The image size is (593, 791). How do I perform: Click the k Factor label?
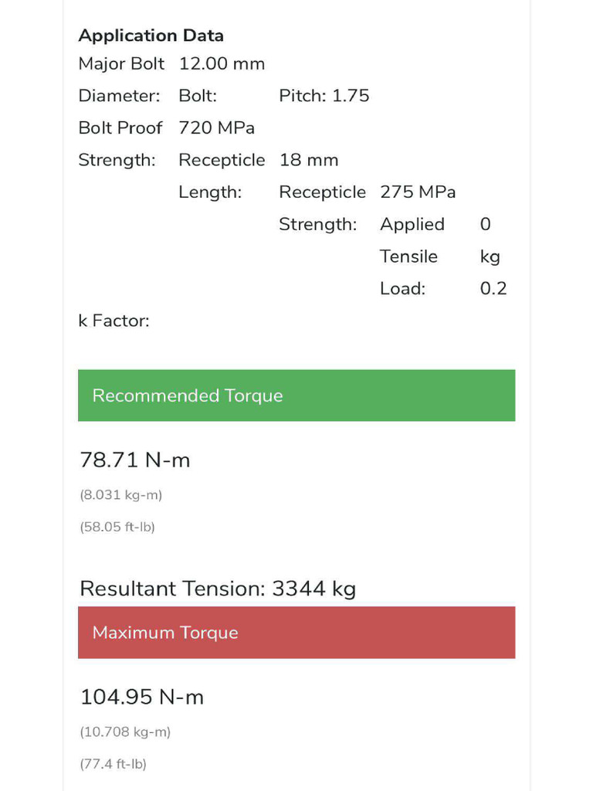point(114,321)
